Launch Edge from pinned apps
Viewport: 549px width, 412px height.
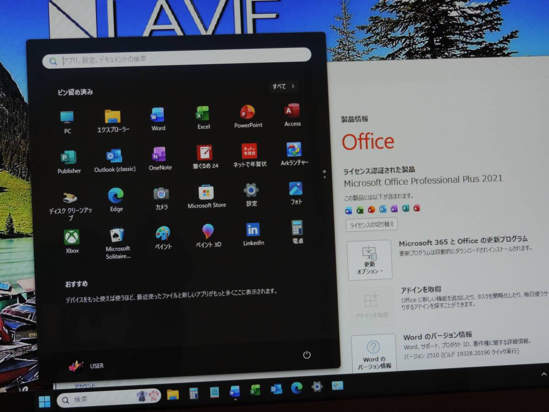click(116, 200)
